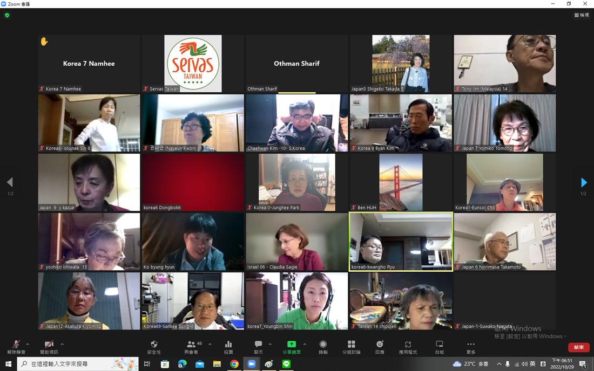Open the More menu with three dots
Screen dimensions: 594x371
(x=471, y=344)
